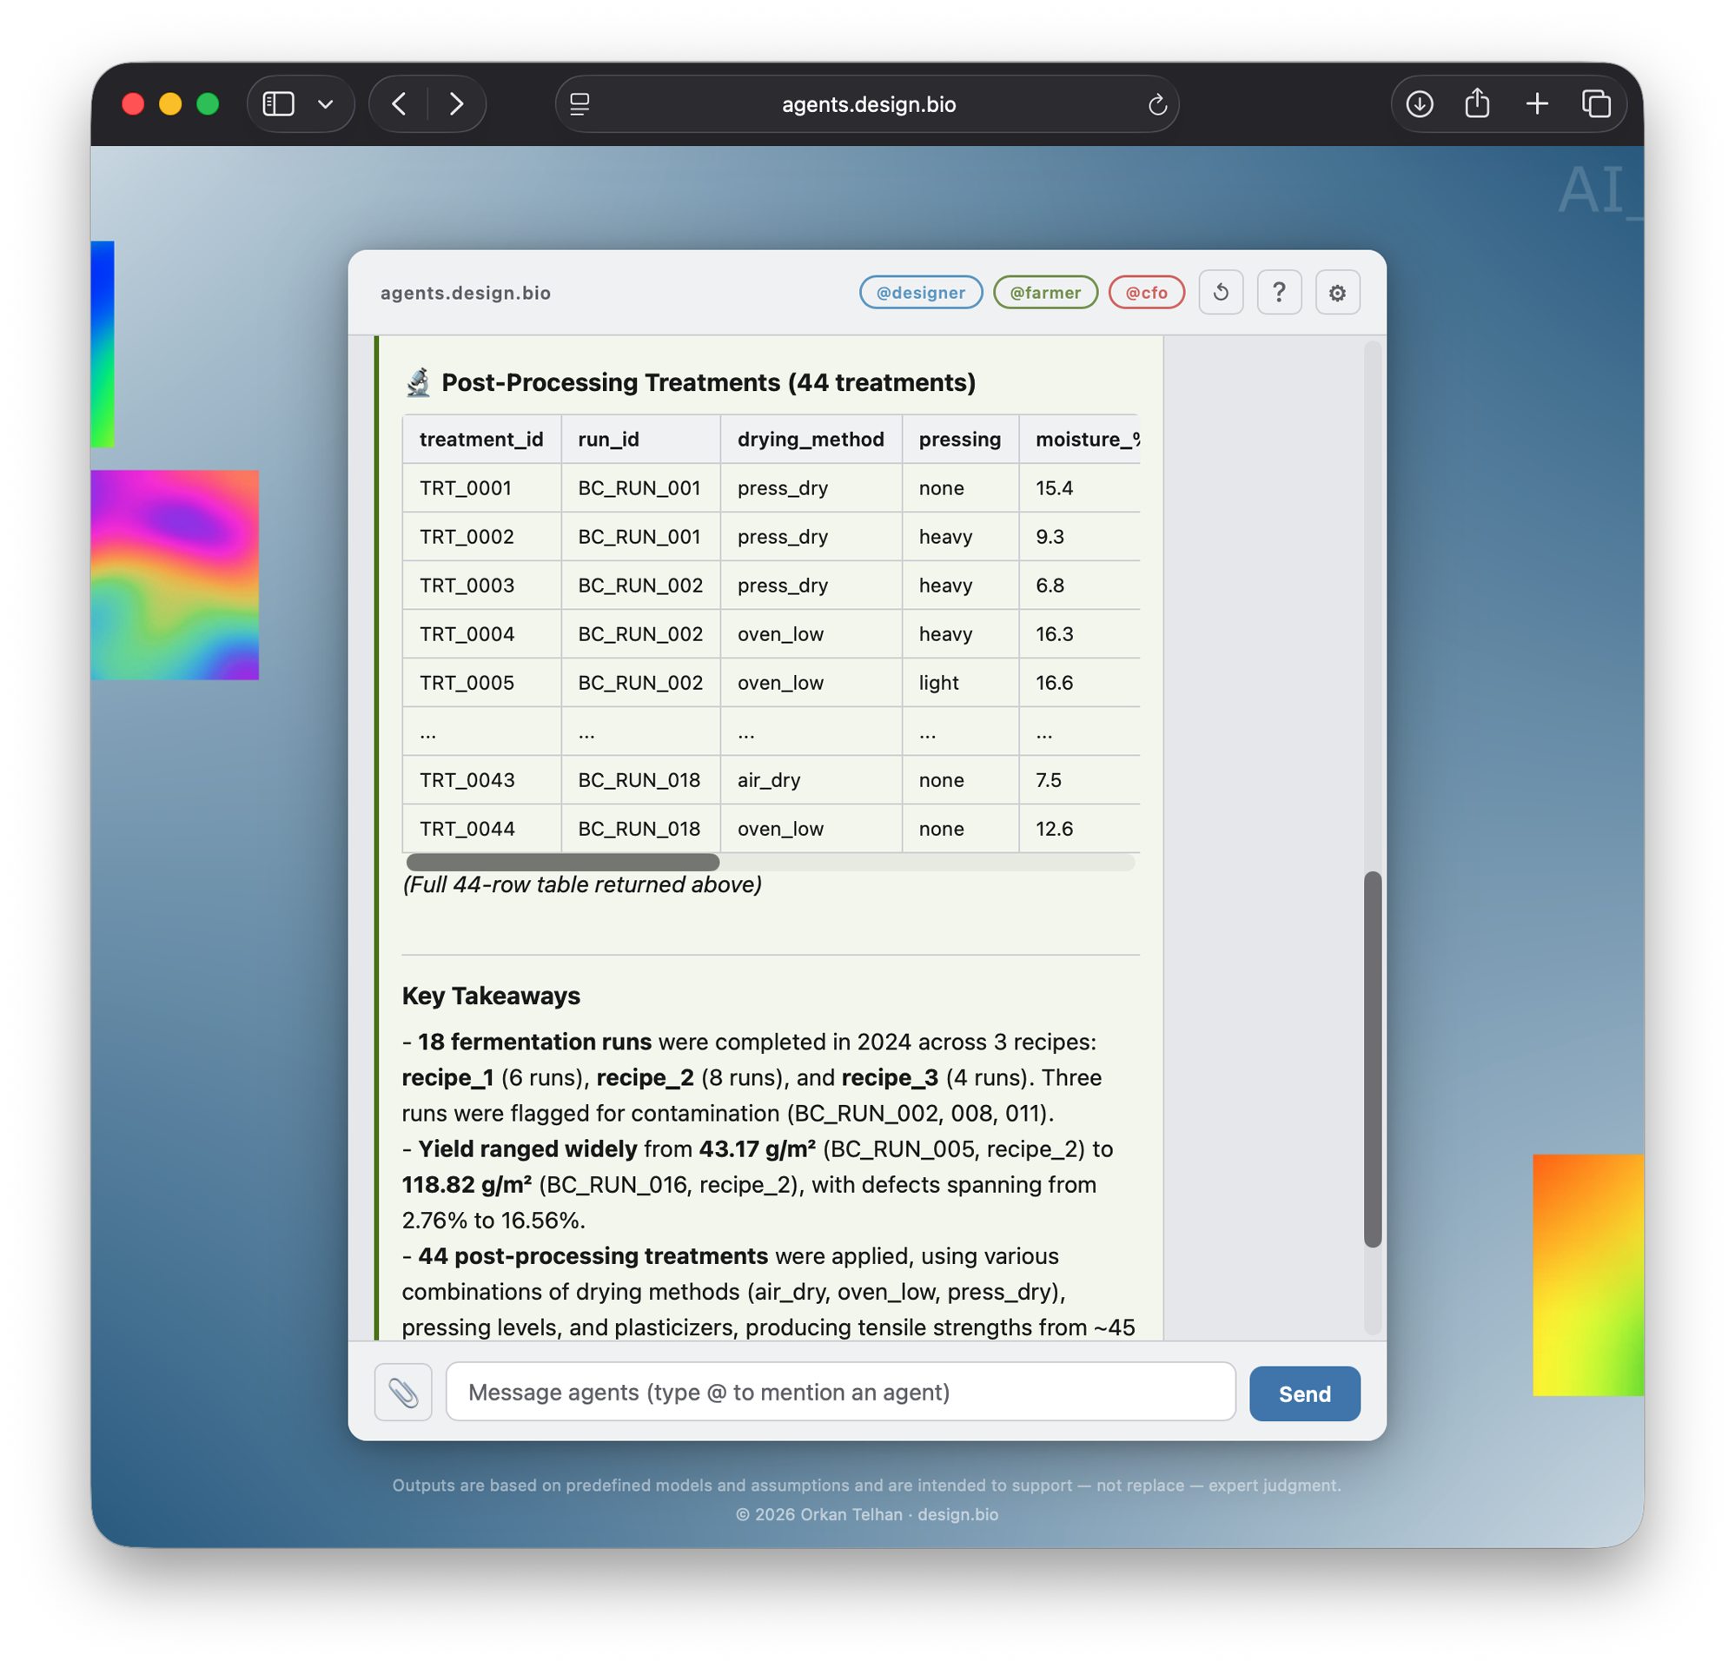This screenshot has height=1668, width=1735.
Task: Click the pink-rainbow gradient square
Action: (x=175, y=574)
